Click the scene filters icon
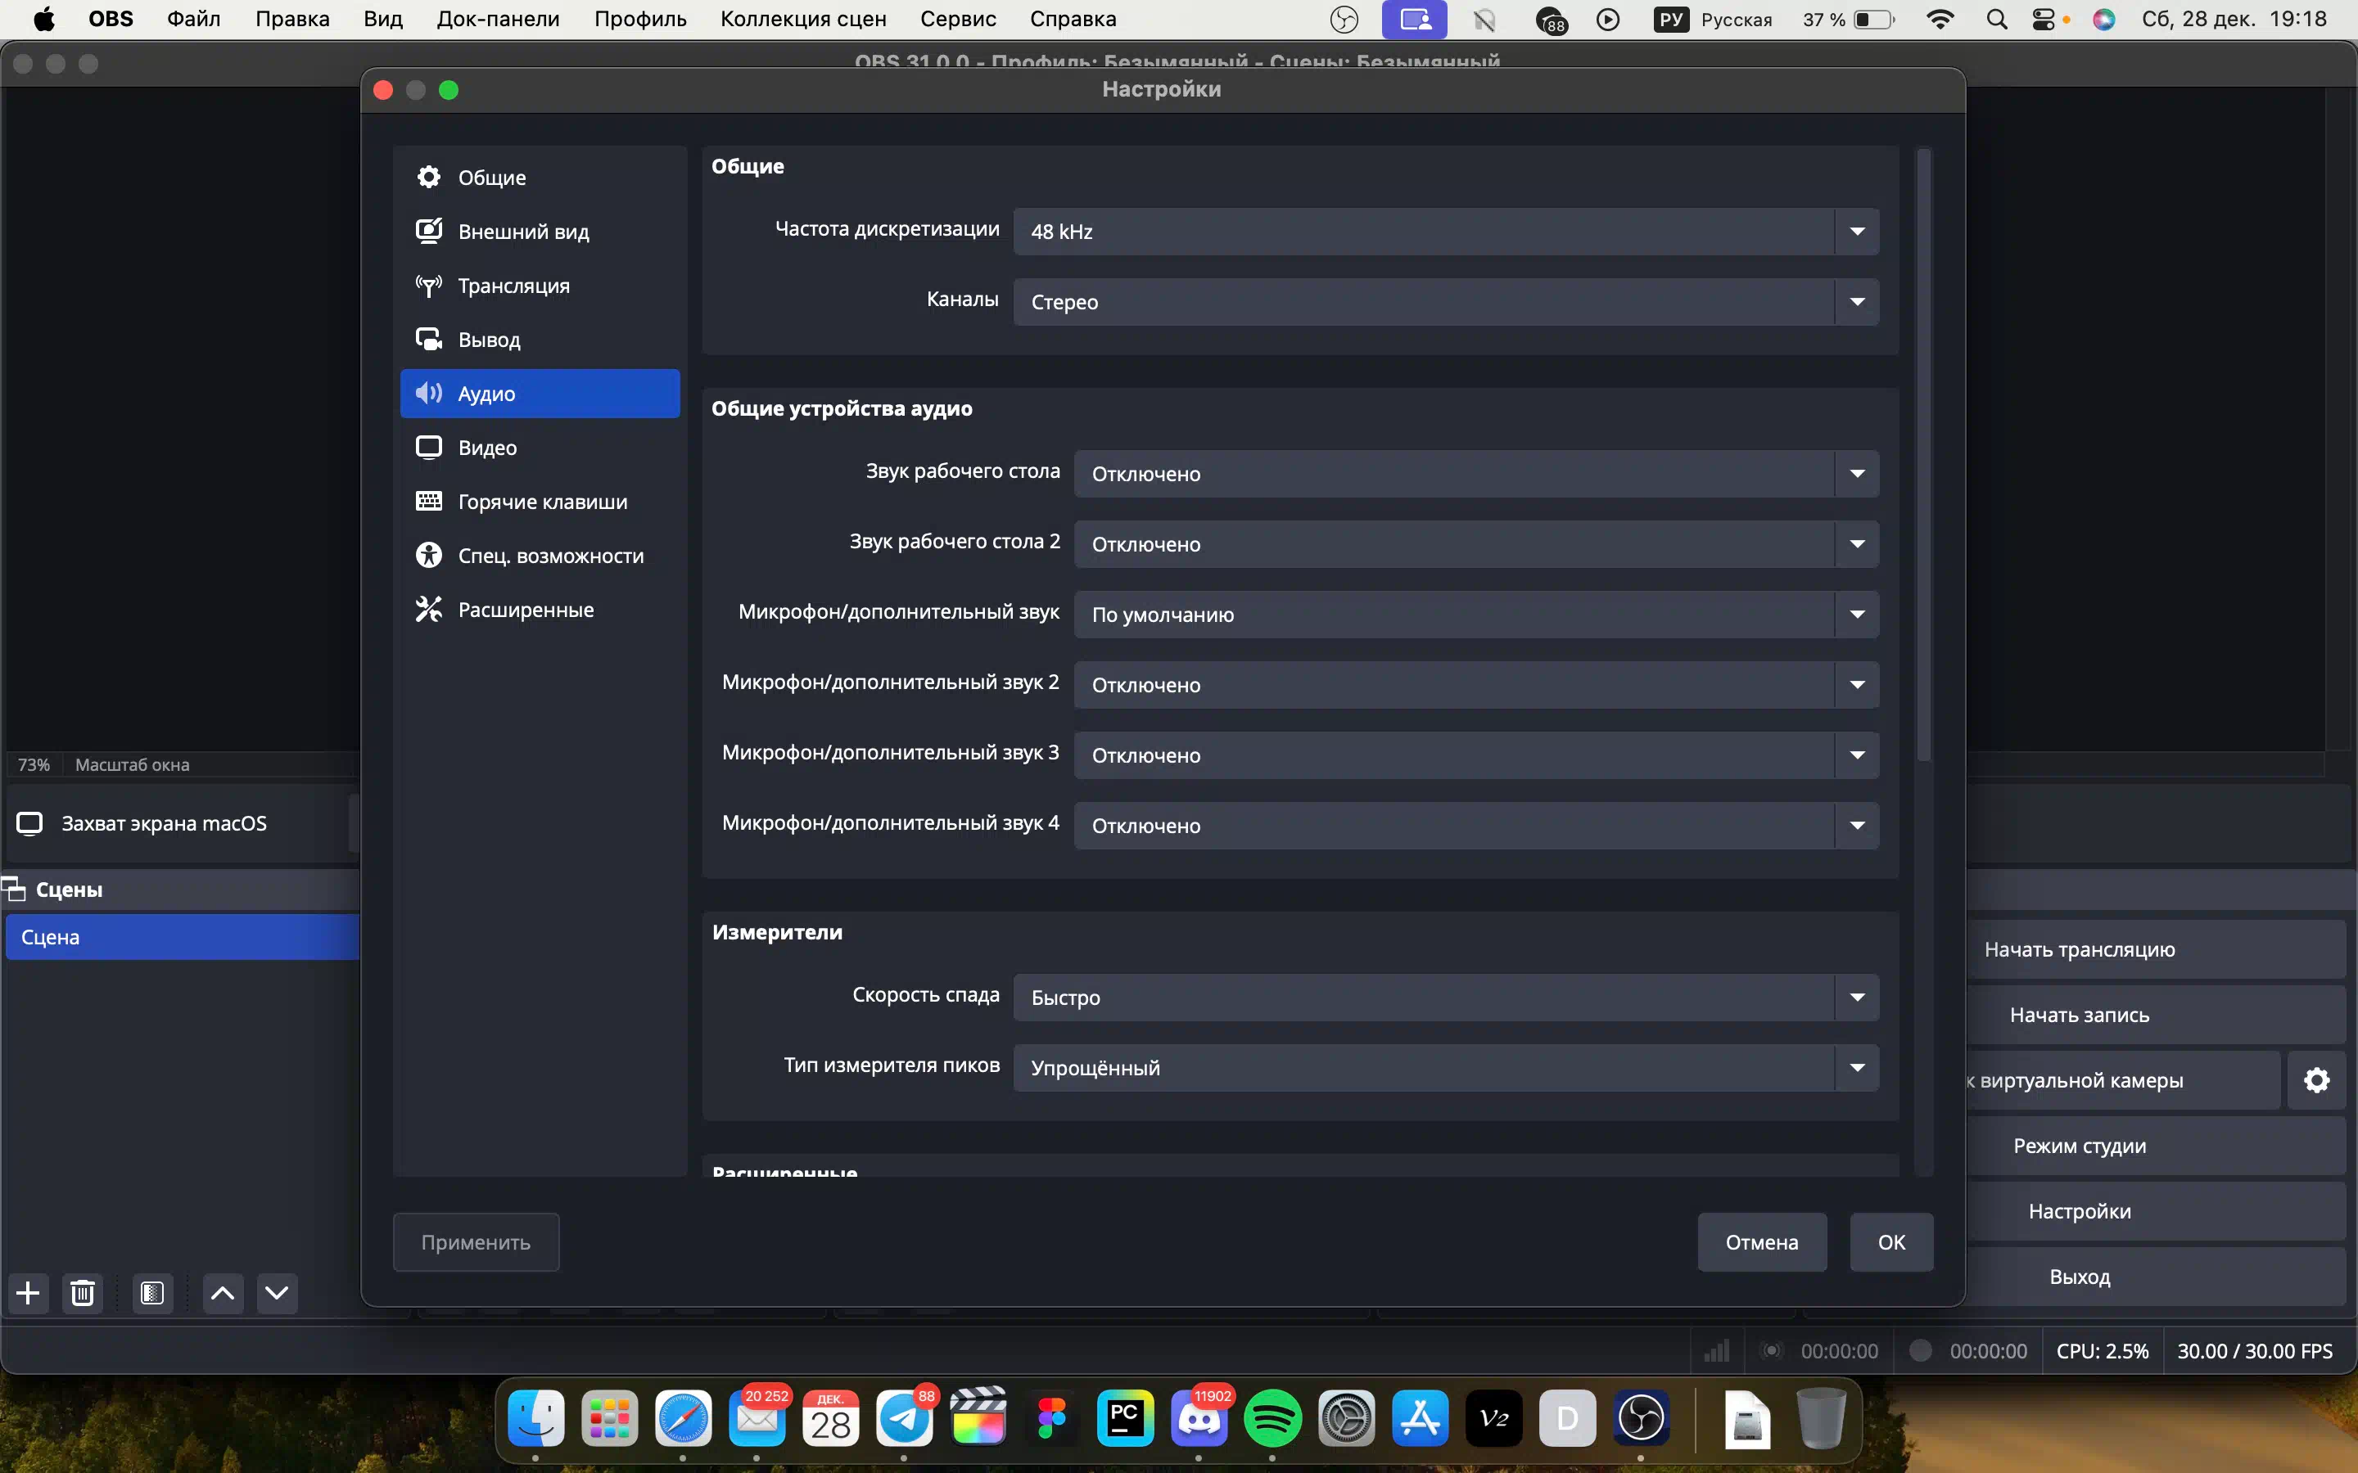The width and height of the screenshot is (2358, 1473). tap(152, 1293)
